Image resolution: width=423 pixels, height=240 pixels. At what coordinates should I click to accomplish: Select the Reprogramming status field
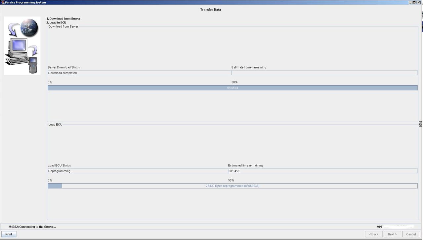click(x=137, y=171)
